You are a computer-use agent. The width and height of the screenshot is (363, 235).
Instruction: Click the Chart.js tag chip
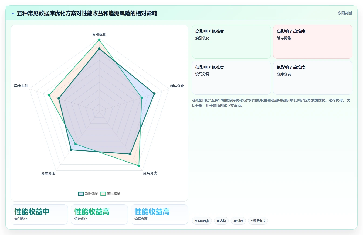202,221
